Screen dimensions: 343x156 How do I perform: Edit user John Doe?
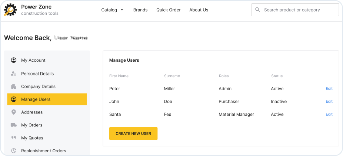[x=329, y=101]
